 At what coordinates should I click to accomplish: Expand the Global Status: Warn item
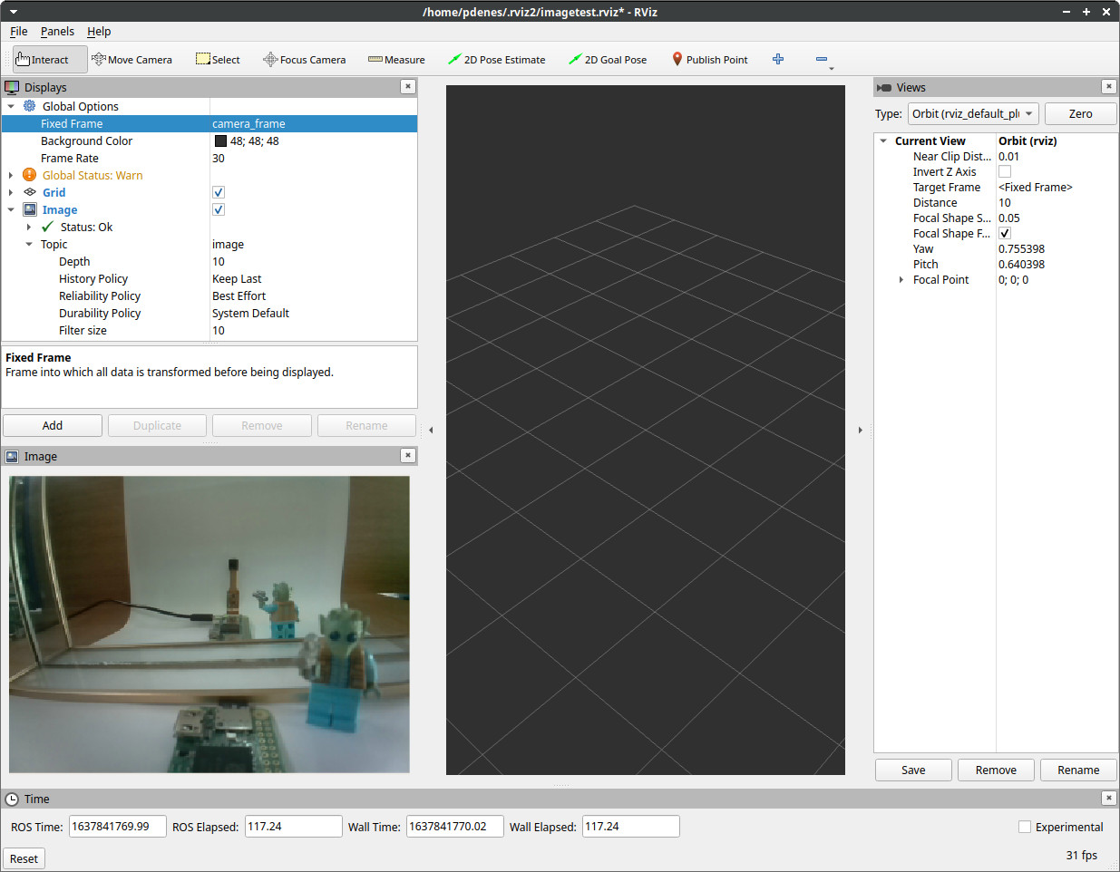pos(9,175)
